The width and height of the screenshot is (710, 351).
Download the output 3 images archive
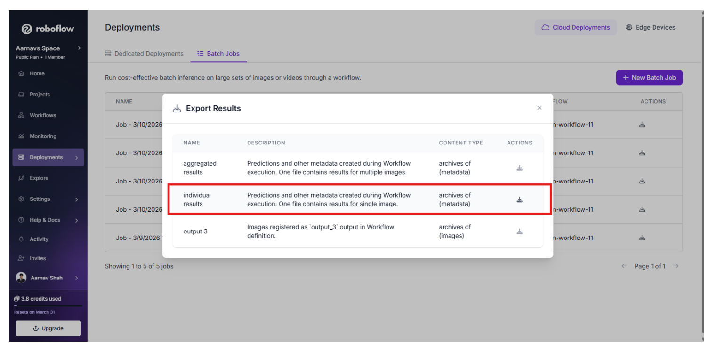[x=519, y=231]
